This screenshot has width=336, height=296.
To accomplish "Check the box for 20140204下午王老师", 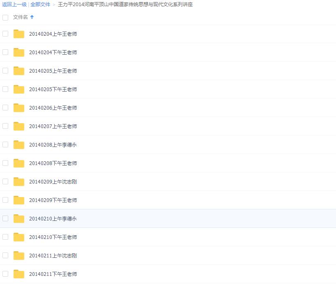I will pos(5,52).
